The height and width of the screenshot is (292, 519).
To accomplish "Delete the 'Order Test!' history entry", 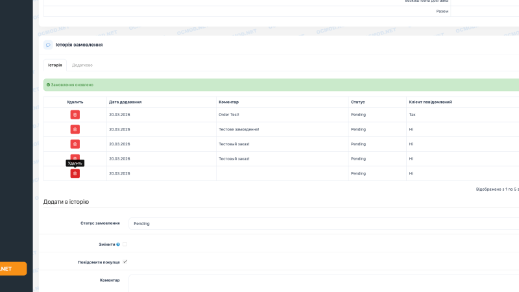I will click(x=75, y=115).
